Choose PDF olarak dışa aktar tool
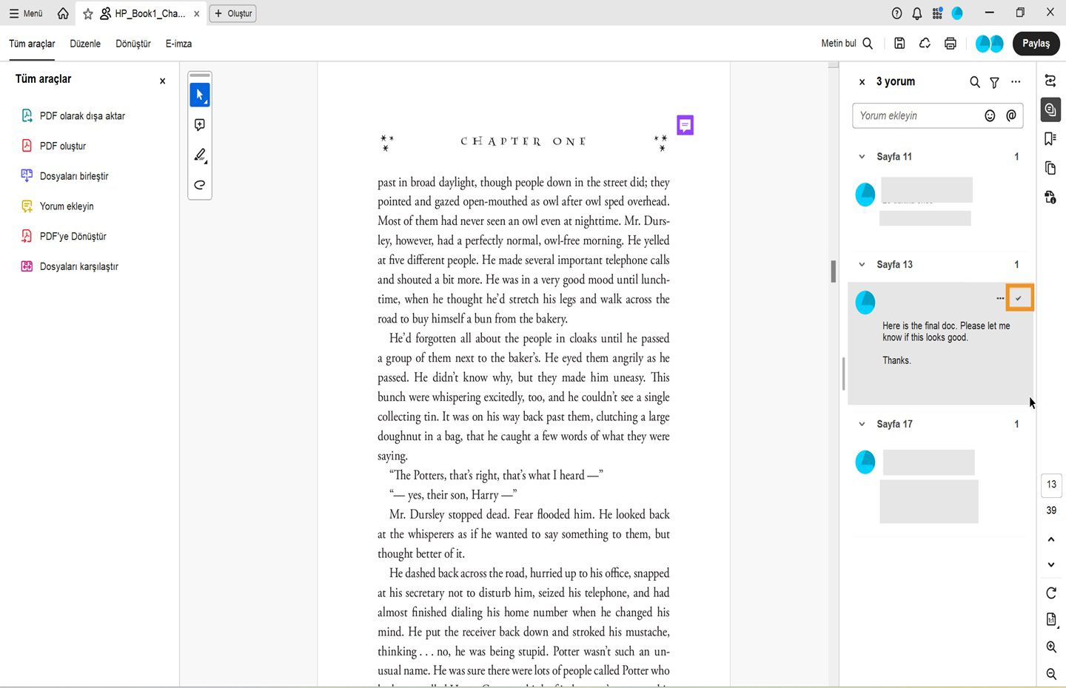Screen dimensions: 1066x688 [x=73, y=116]
